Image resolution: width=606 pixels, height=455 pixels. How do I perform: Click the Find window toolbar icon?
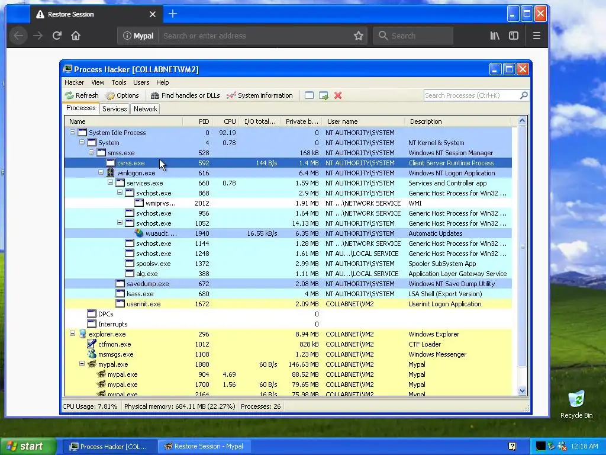(309, 95)
